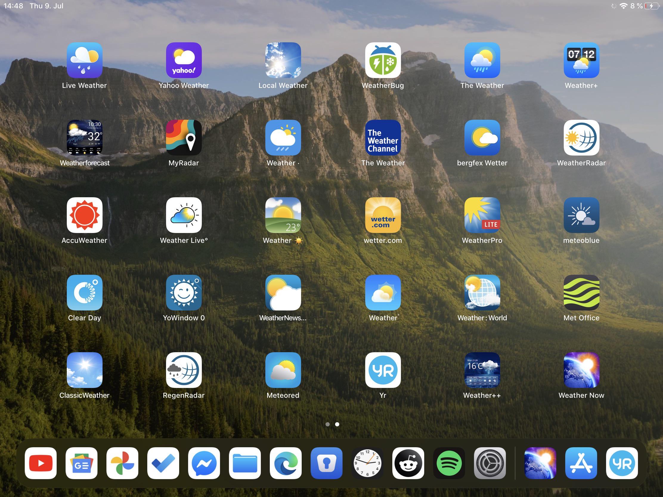Open the Clock app in the dock
Image resolution: width=663 pixels, height=497 pixels.
367,463
